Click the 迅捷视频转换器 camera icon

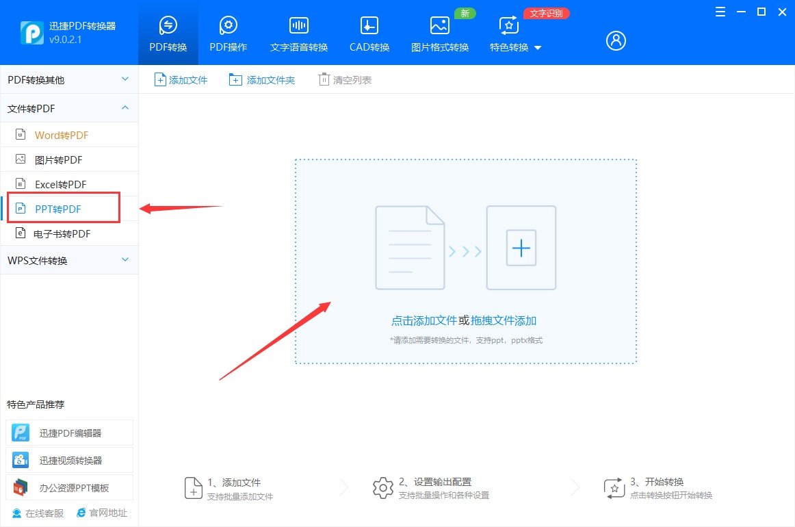pyautogui.click(x=21, y=460)
